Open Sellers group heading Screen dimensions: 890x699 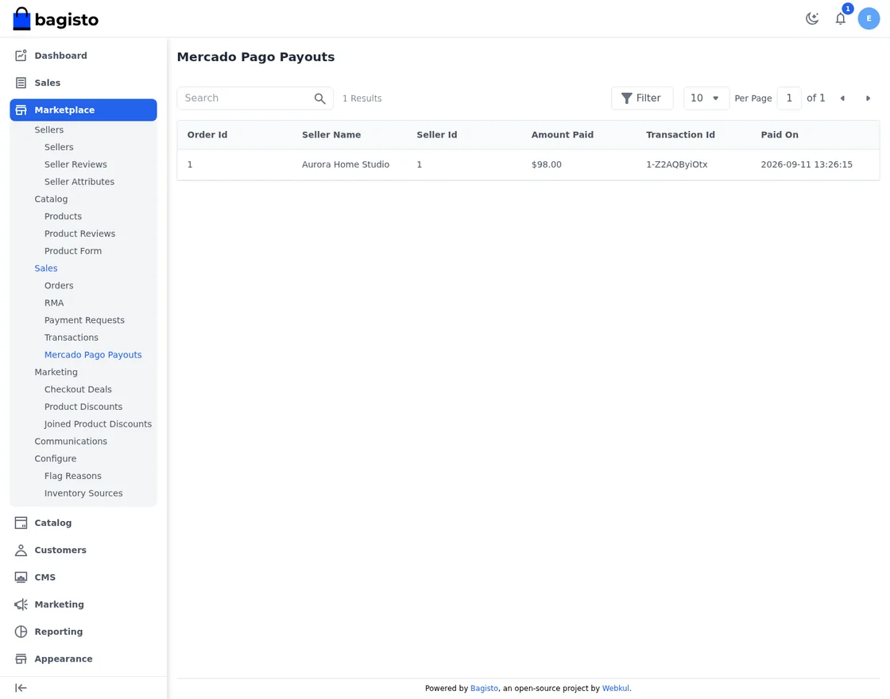click(x=48, y=130)
